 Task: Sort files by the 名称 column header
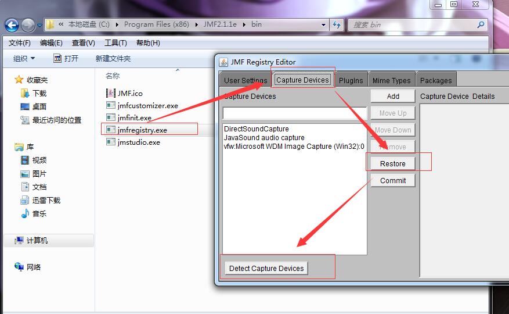click(113, 76)
